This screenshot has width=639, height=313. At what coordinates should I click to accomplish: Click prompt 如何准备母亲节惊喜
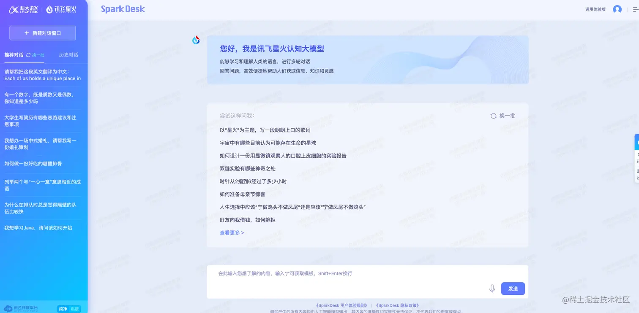click(243, 194)
